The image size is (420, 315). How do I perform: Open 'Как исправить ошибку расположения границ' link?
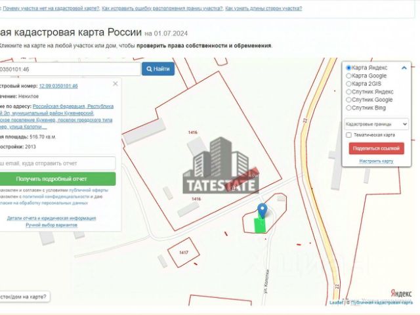pos(162,9)
